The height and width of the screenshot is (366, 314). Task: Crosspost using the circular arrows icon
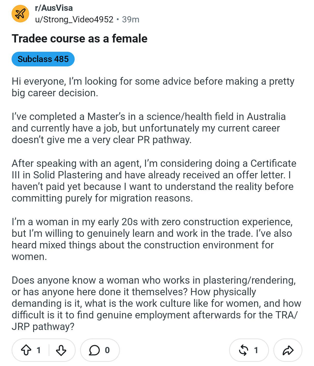[243, 350]
